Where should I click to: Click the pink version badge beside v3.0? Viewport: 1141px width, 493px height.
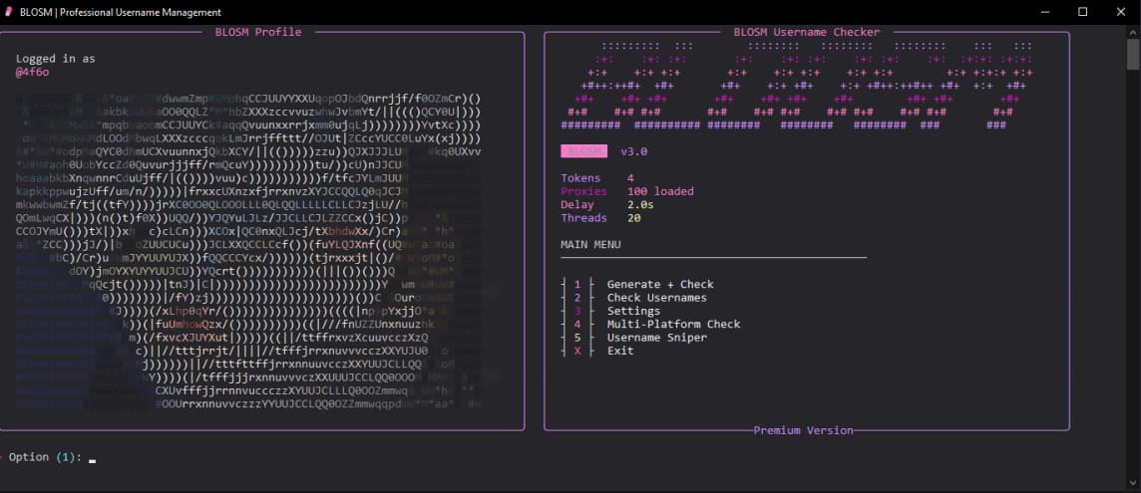[x=583, y=151]
